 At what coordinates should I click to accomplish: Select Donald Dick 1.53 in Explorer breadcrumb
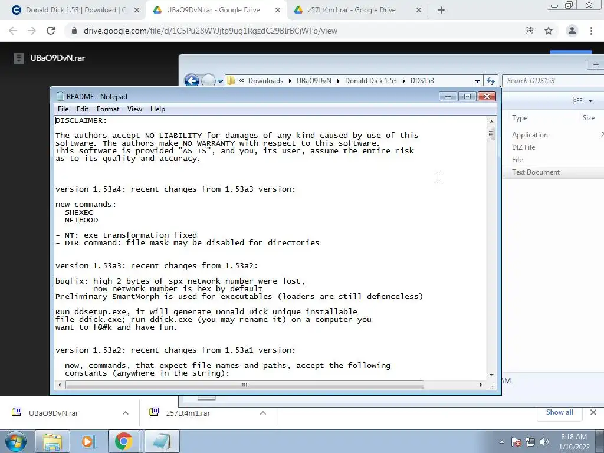370,80
